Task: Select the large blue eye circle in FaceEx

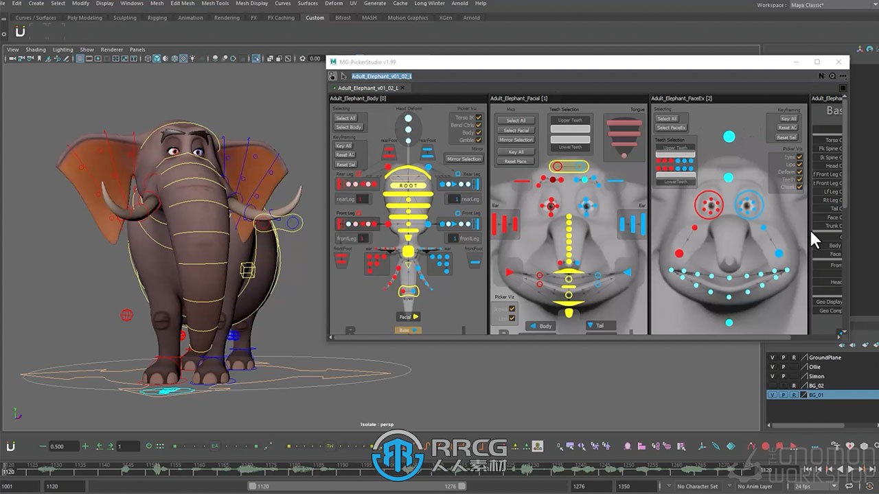Action: coord(749,204)
